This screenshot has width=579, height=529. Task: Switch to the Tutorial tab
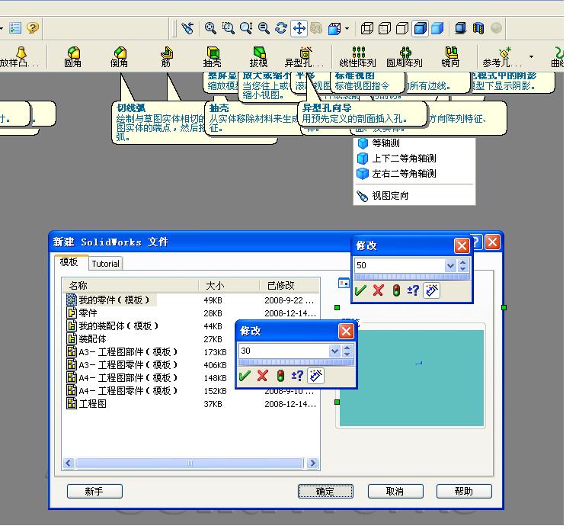click(106, 264)
